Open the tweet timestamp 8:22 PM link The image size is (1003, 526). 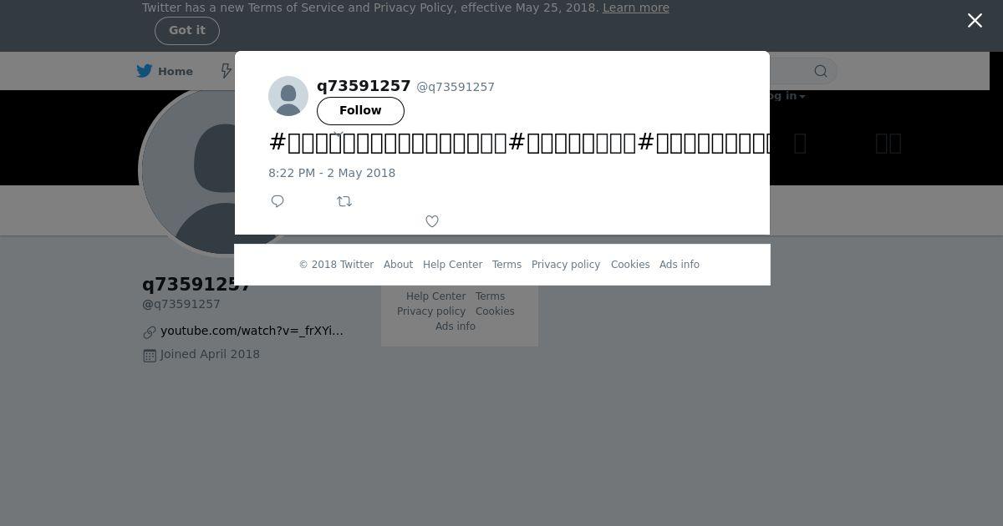coord(332,173)
